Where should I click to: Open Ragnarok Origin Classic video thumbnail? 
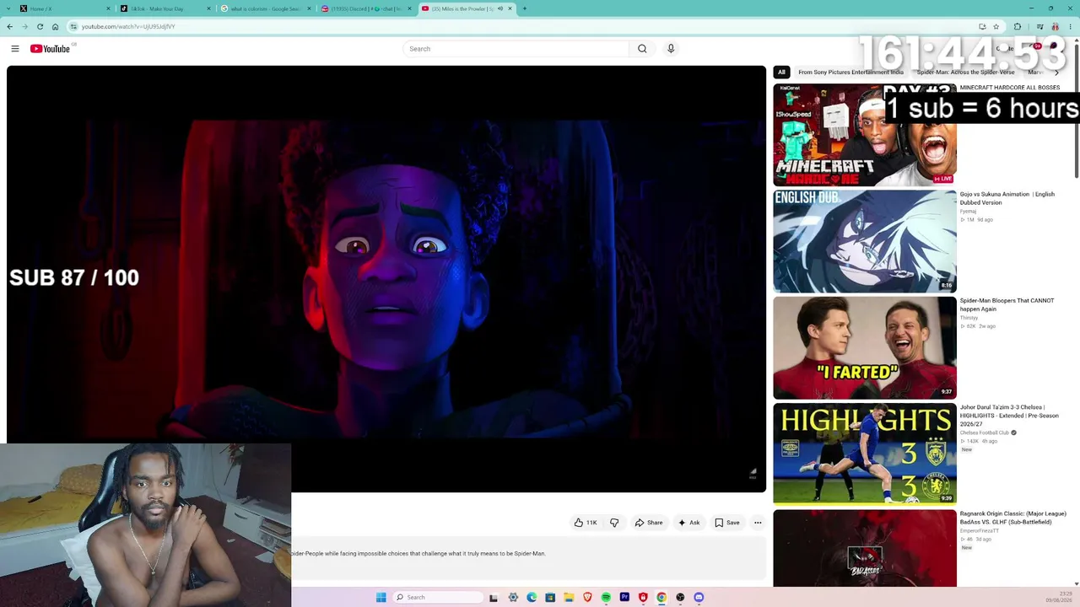pyautogui.click(x=865, y=548)
